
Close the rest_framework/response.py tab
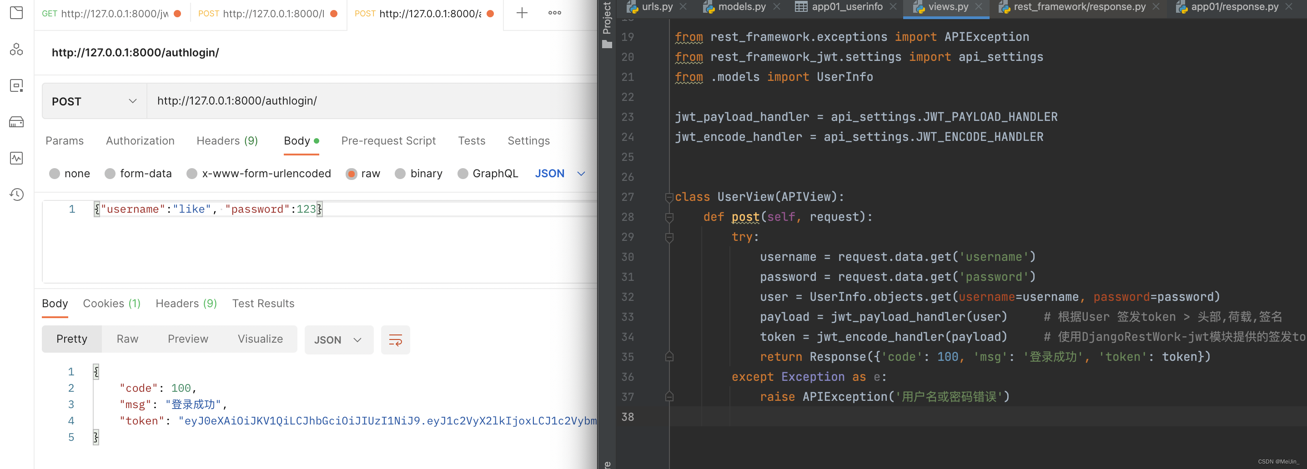click(x=1156, y=7)
